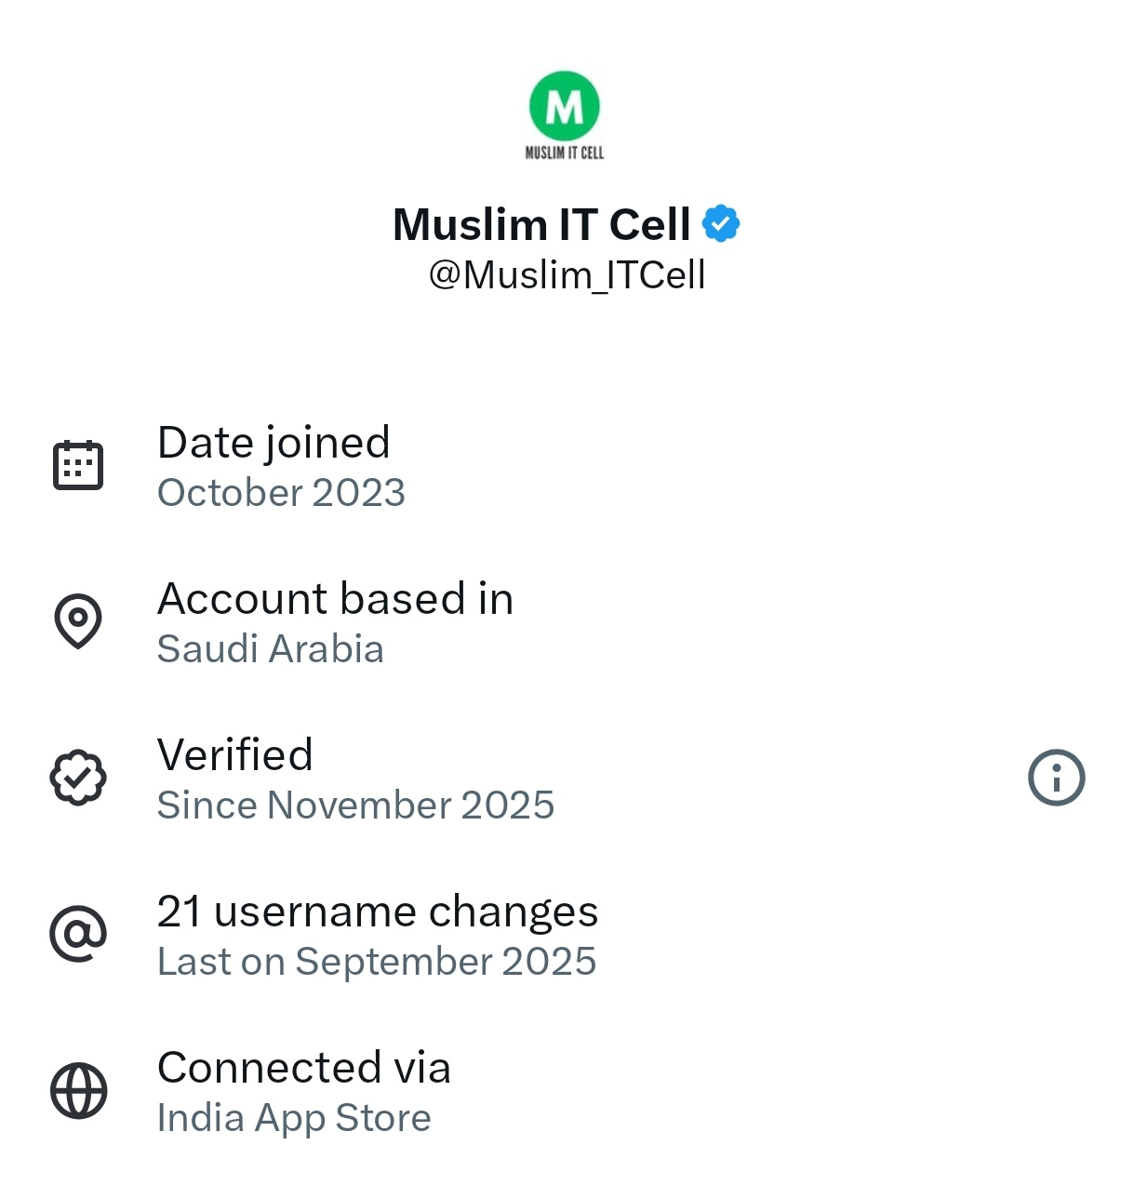Click the India App Store value
Viewport: 1134px width, 1198px height.
point(294,1118)
